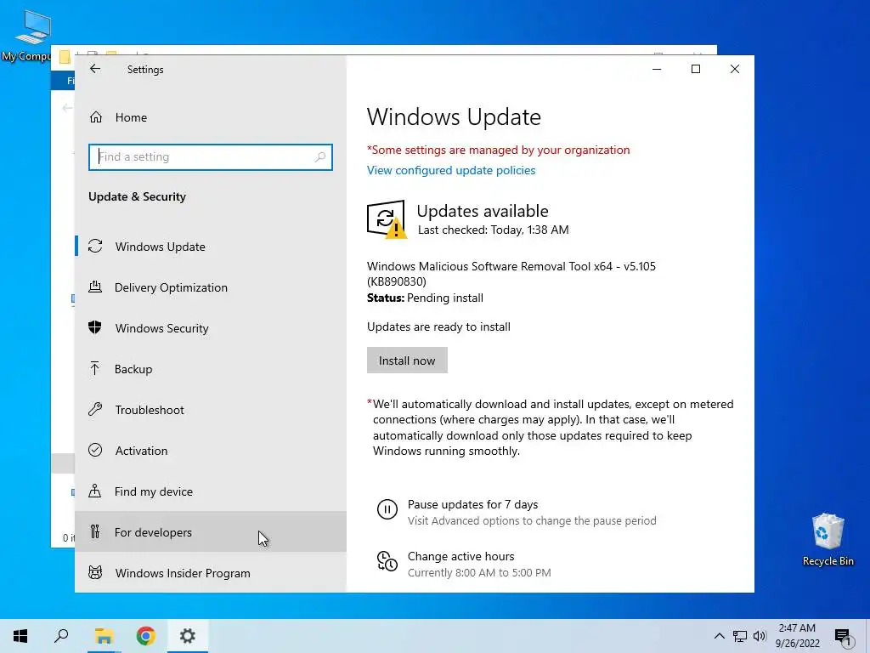Open the Home settings page
This screenshot has width=870, height=653.
(x=211, y=117)
